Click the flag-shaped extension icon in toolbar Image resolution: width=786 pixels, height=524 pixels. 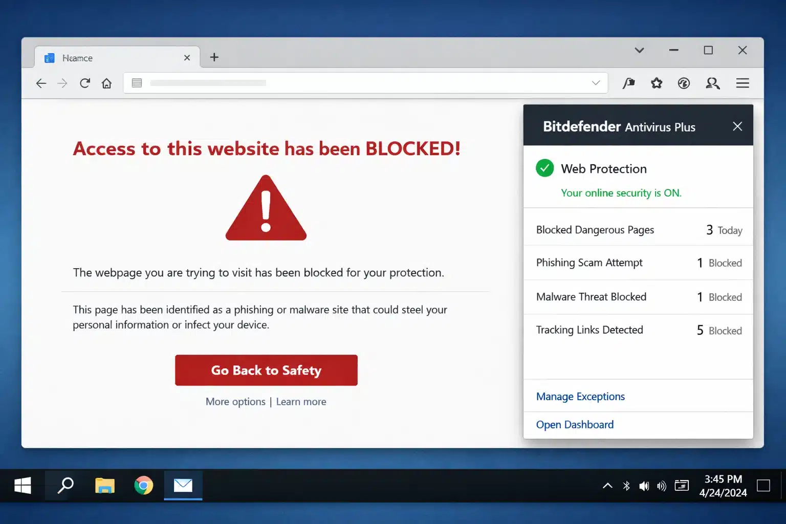629,83
